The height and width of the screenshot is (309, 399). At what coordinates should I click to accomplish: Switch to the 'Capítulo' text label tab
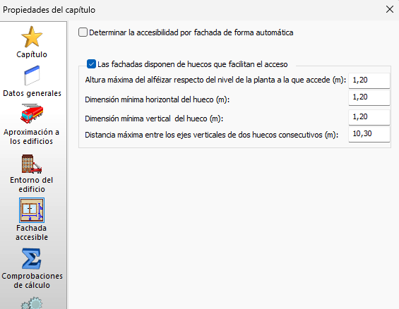point(32,54)
